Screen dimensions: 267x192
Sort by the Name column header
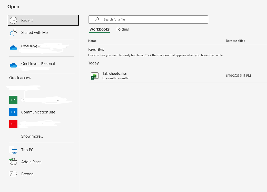[92, 41]
